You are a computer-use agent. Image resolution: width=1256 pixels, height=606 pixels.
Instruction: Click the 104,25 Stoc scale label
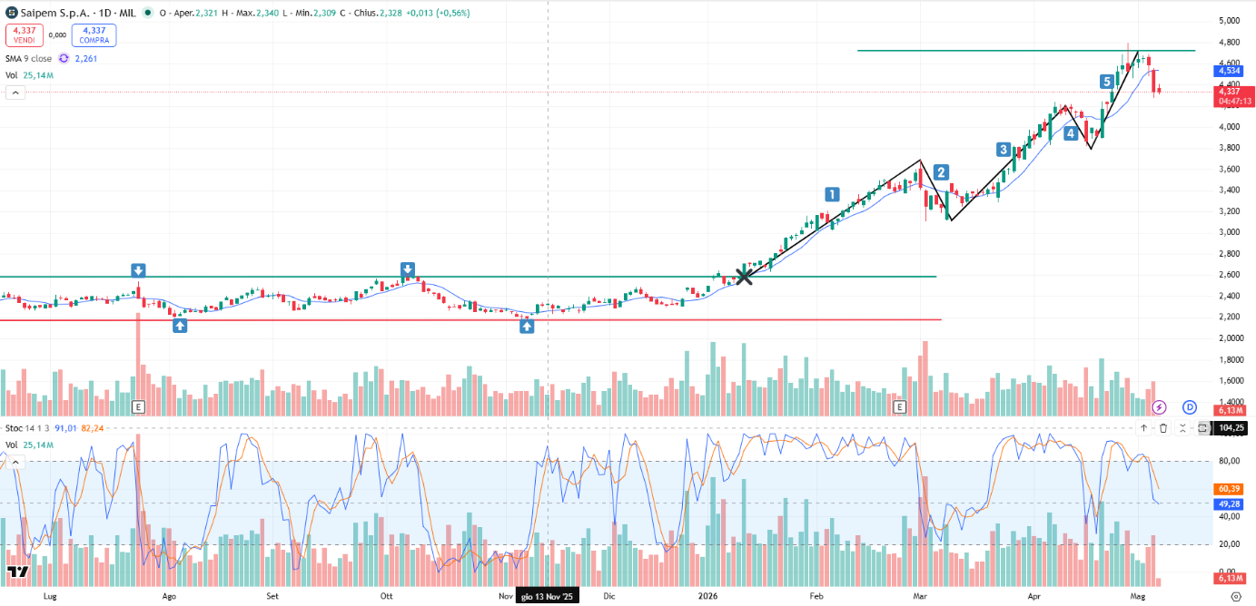point(1231,427)
